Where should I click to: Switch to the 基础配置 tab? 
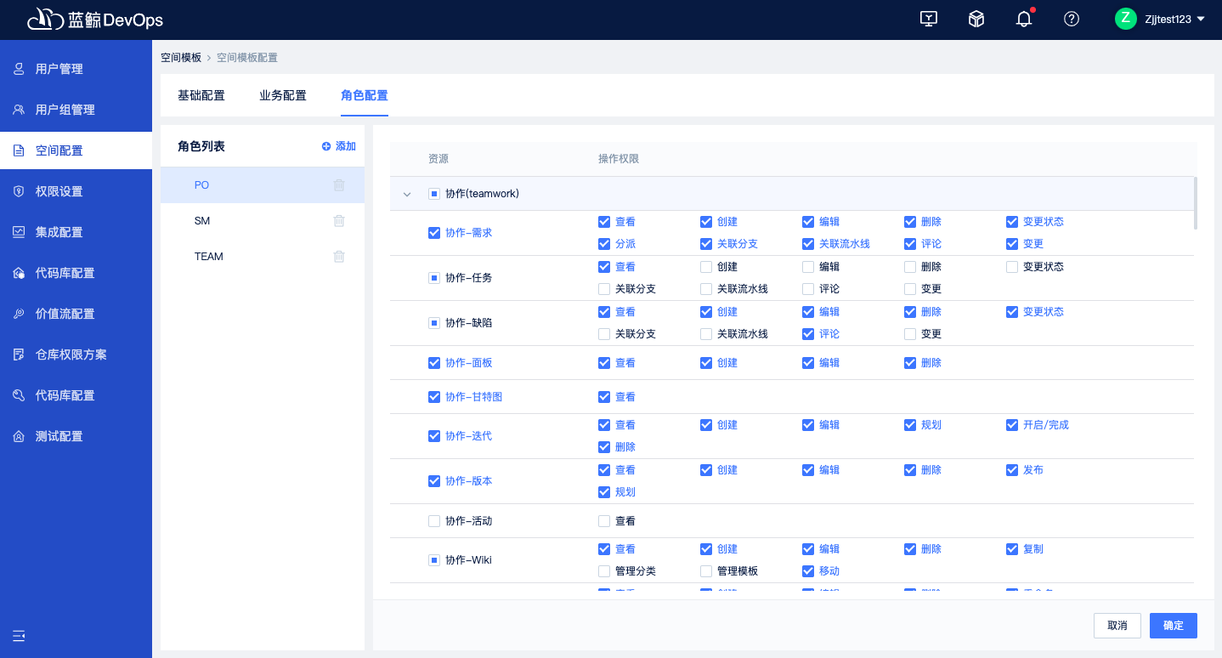pyautogui.click(x=201, y=95)
